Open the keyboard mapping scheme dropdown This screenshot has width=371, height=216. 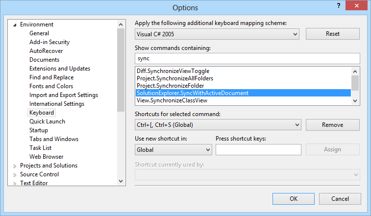click(x=295, y=34)
